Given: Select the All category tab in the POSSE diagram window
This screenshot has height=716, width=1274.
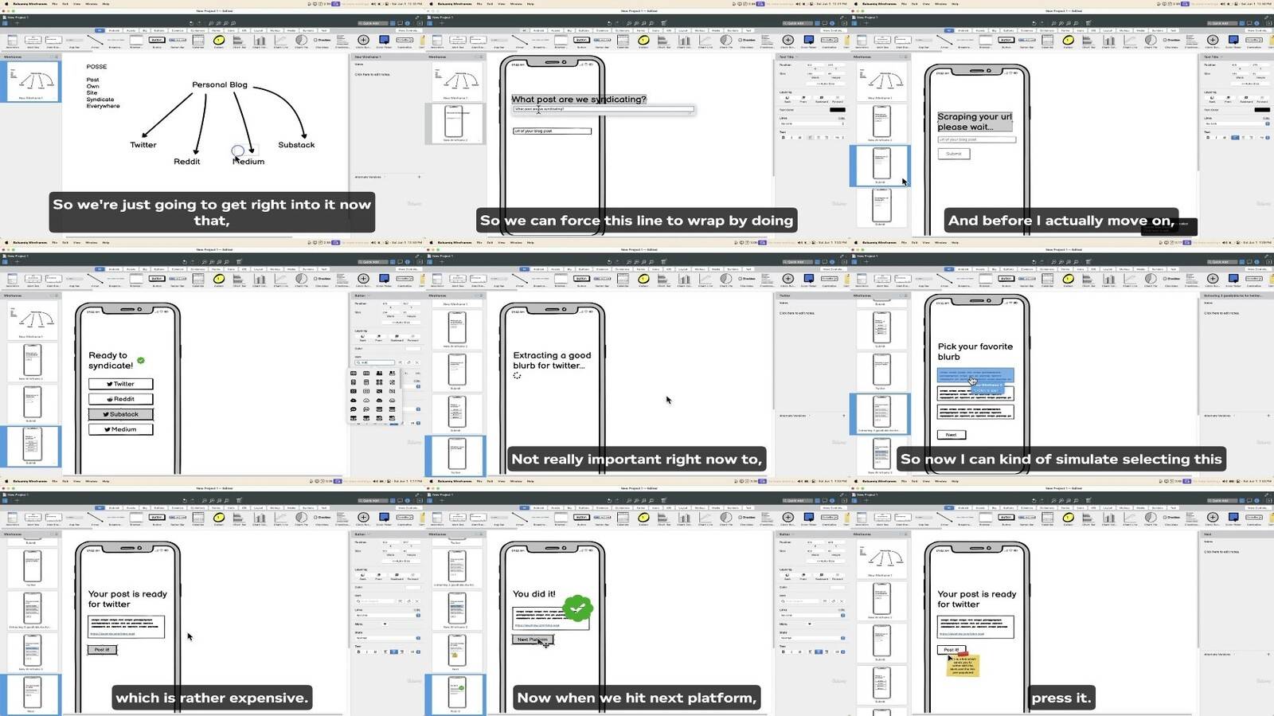Looking at the screenshot, I should [x=100, y=30].
